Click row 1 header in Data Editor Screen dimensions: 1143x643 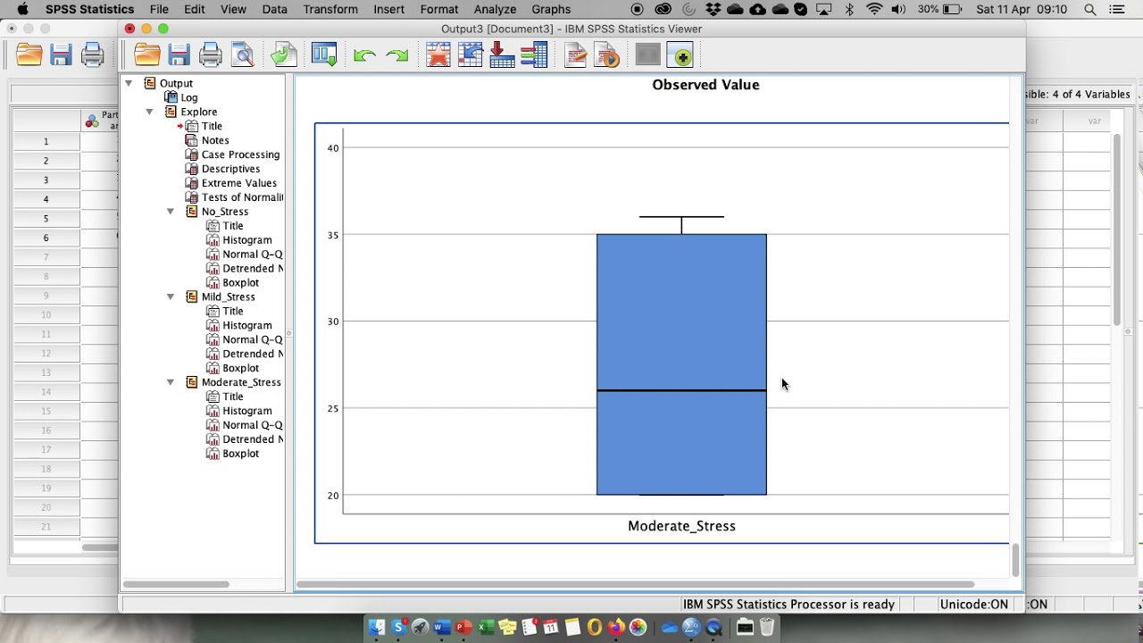tap(46, 141)
